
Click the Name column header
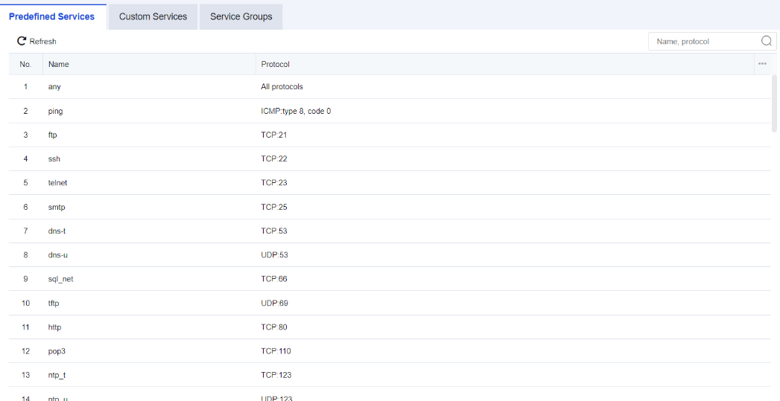59,64
